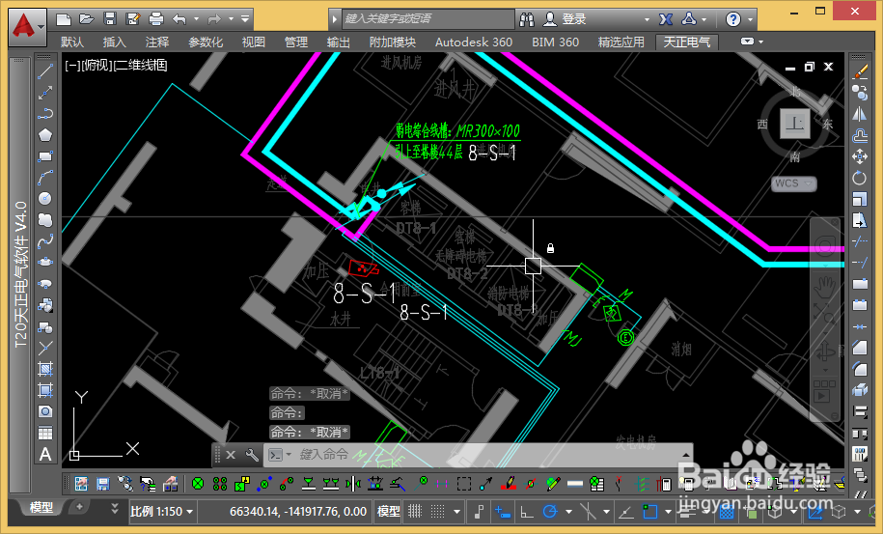883x534 pixels.
Task: Select the Multiline Text A tool
Action: [x=45, y=454]
